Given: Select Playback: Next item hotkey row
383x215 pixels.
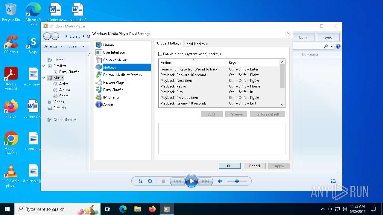Looking at the screenshot, I should (x=219, y=81).
